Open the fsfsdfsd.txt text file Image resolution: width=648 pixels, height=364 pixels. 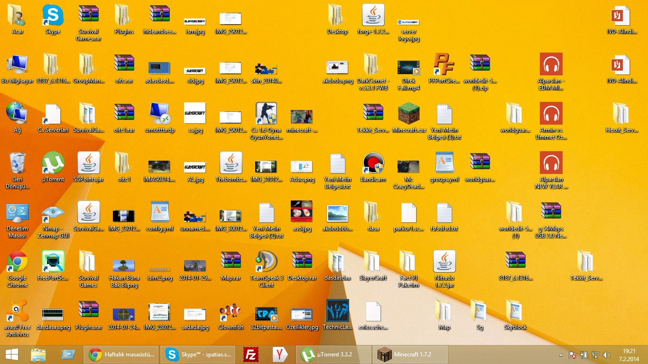point(444,217)
